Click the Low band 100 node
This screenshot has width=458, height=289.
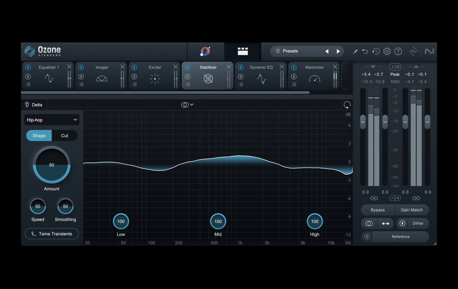point(121,221)
